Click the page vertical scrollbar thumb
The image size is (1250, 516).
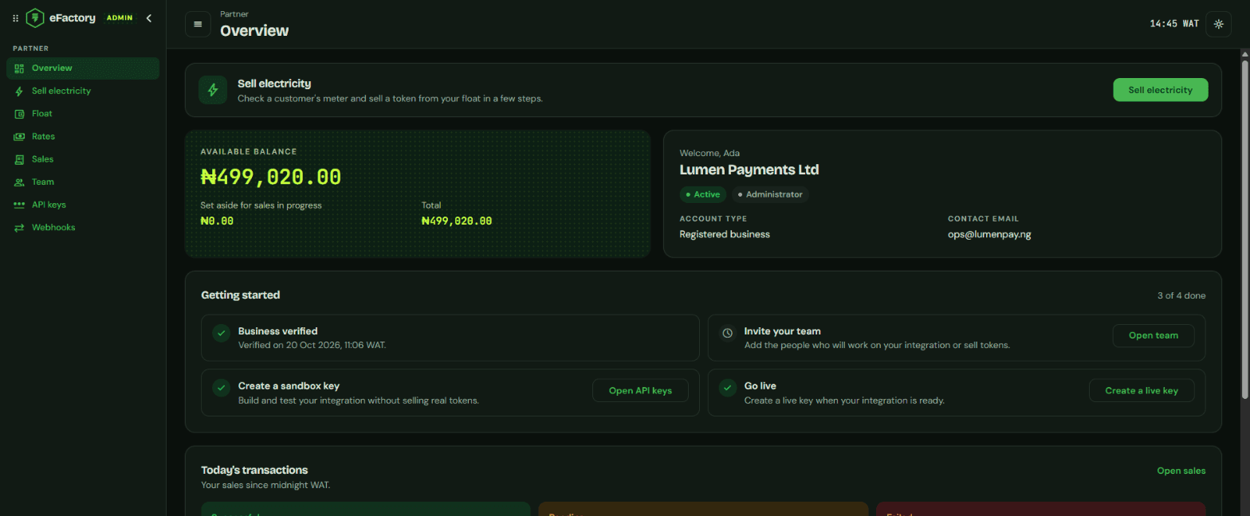click(x=1245, y=229)
